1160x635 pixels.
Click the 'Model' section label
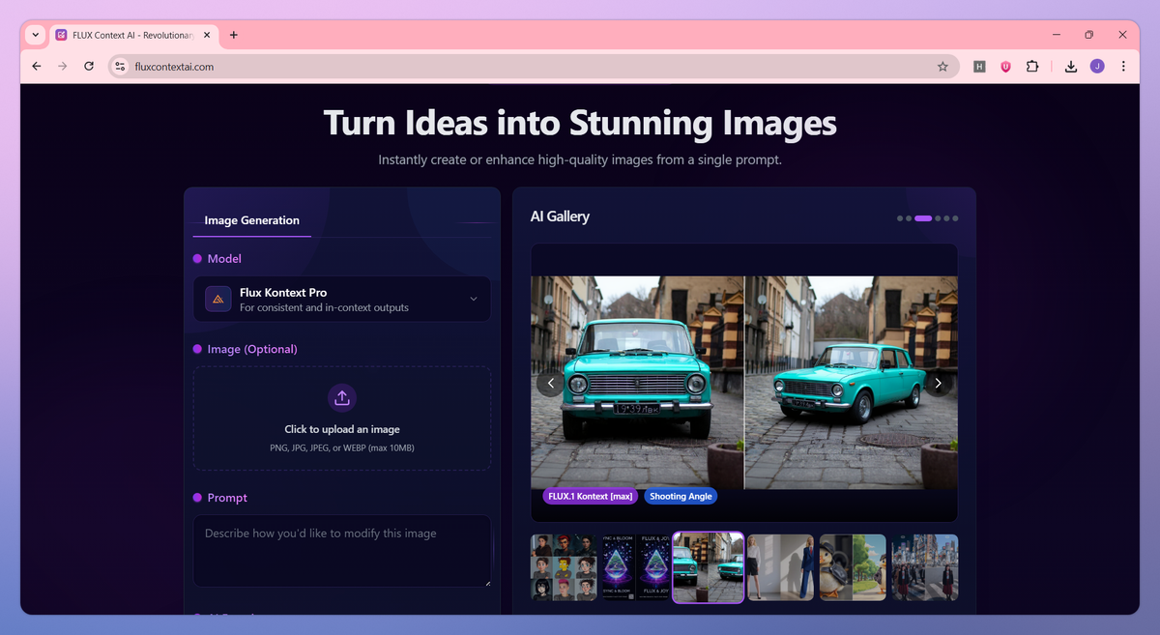[x=224, y=259]
